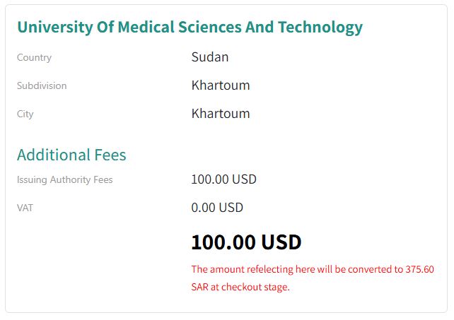
Task: Click the SAR at checkout stage text
Action: [x=240, y=287]
